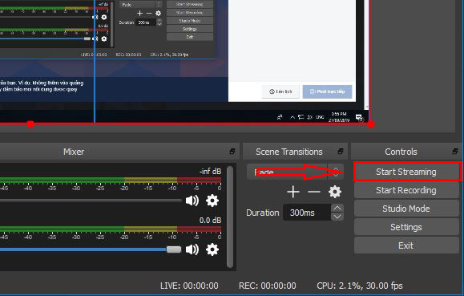Open settings gear for the -inf dB audio source
This screenshot has height=296, width=464.
pyautogui.click(x=212, y=201)
